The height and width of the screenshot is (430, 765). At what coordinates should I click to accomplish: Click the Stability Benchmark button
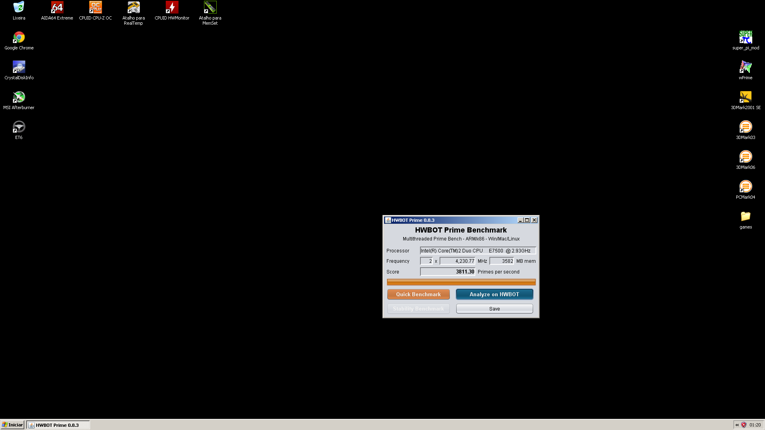tap(418, 309)
